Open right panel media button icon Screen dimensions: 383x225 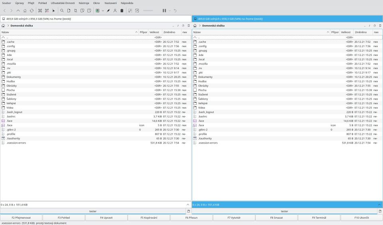pyautogui.click(x=195, y=19)
